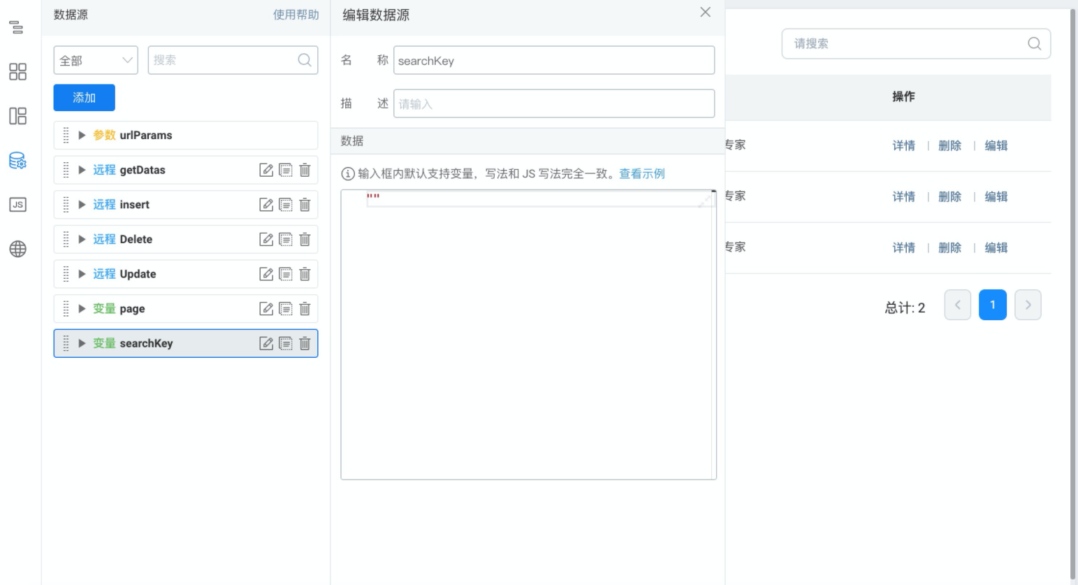Open the component library sidebar icon

tap(17, 72)
